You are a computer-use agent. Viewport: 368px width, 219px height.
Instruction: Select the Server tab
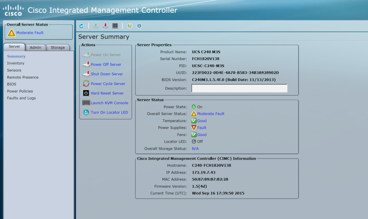click(14, 47)
